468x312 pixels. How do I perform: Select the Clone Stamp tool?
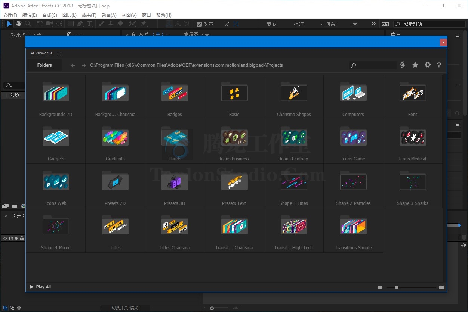(x=111, y=24)
